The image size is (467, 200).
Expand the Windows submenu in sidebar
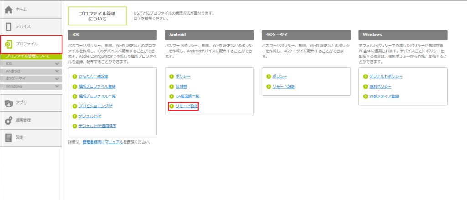tap(57, 86)
